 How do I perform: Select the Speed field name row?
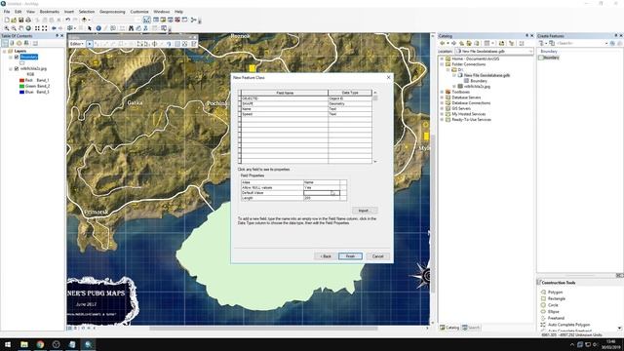click(285, 114)
